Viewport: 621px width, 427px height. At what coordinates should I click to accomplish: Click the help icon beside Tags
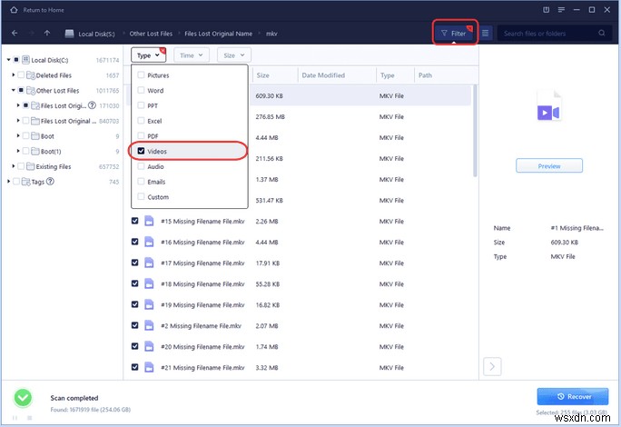(x=49, y=182)
